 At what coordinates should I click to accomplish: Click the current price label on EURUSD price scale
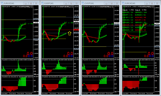point(36,23)
